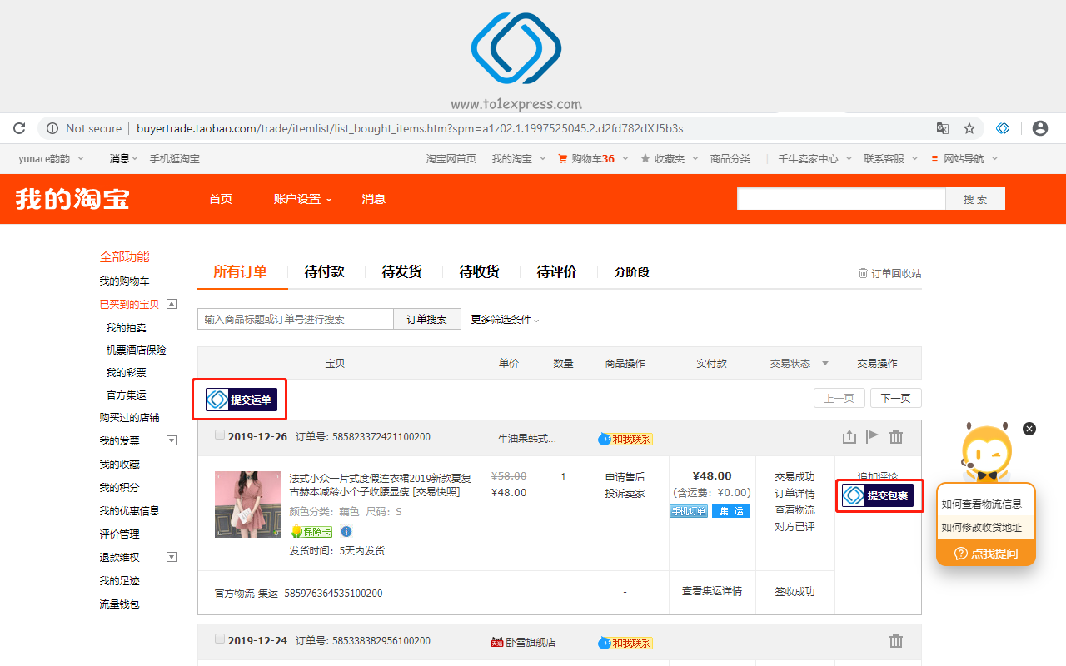The width and height of the screenshot is (1066, 666).
Task: Click the translate icon in the address bar
Action: click(x=942, y=128)
